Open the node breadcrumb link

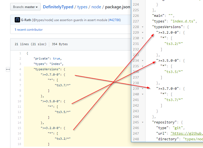click(x=96, y=7)
